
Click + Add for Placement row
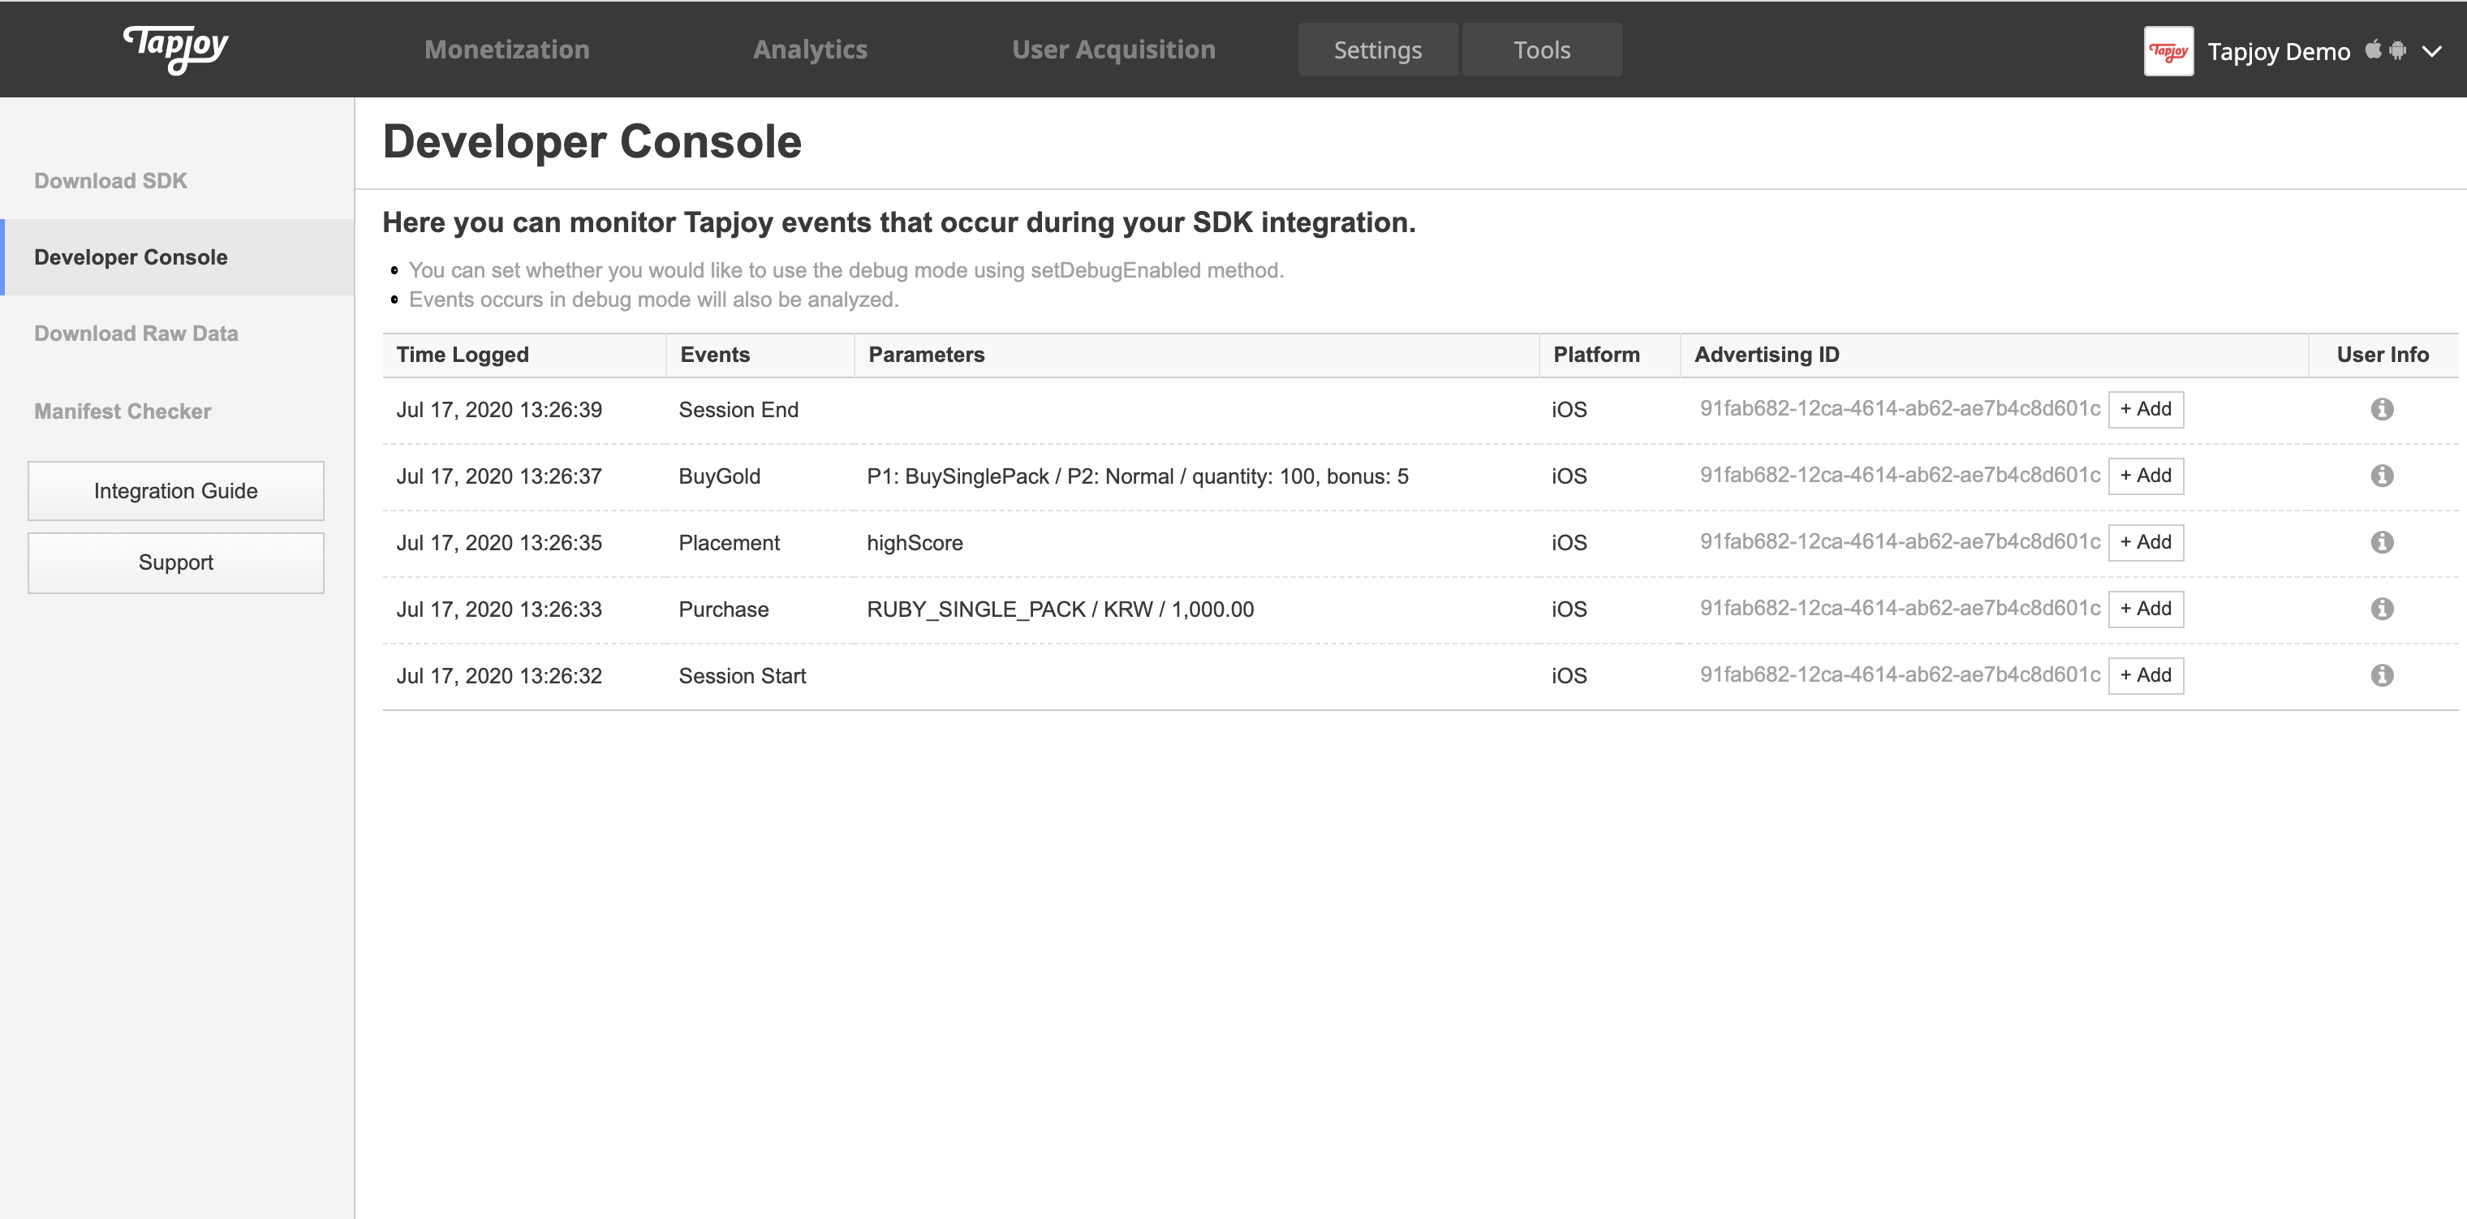pyautogui.click(x=2145, y=542)
